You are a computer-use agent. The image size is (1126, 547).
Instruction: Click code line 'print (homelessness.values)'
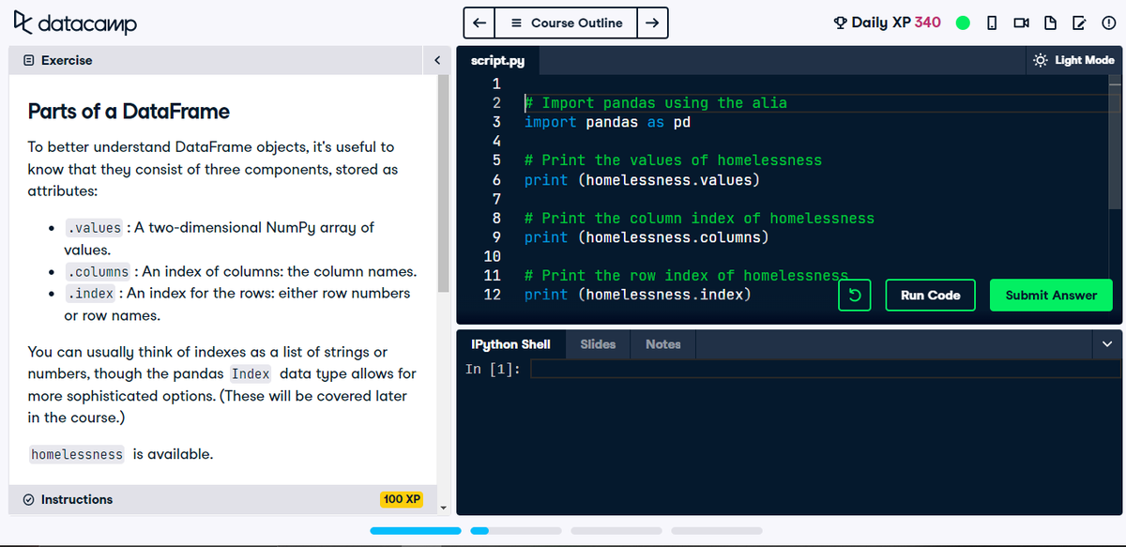coord(643,180)
